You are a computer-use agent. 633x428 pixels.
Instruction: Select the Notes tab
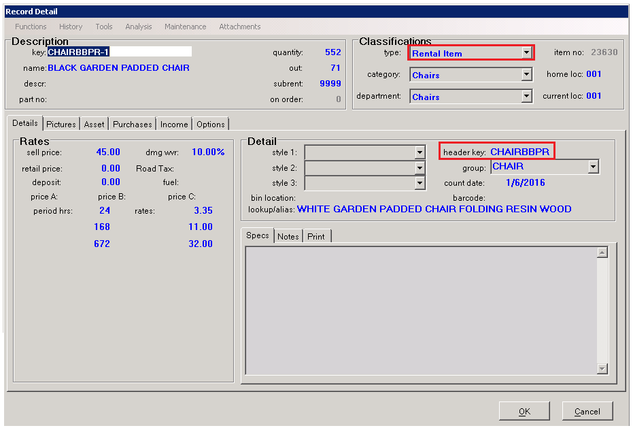click(x=288, y=236)
